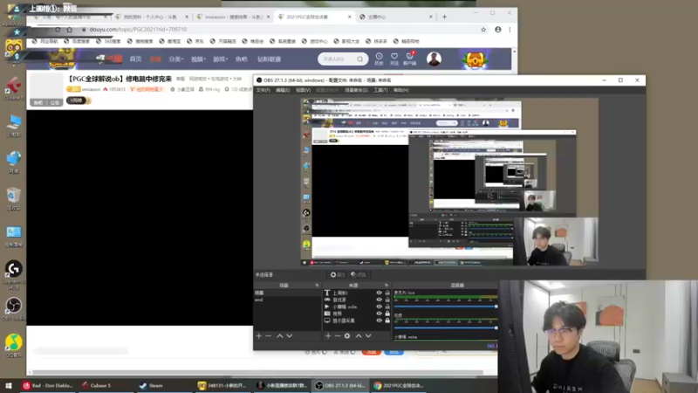The image size is (698, 393).
Task: Open the Edit(E) menu in OBS
Action: pos(283,90)
